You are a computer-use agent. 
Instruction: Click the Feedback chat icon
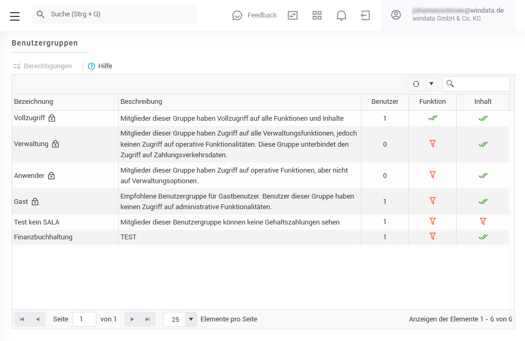tap(237, 15)
